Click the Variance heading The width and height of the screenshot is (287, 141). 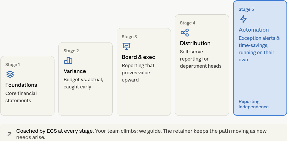75,71
